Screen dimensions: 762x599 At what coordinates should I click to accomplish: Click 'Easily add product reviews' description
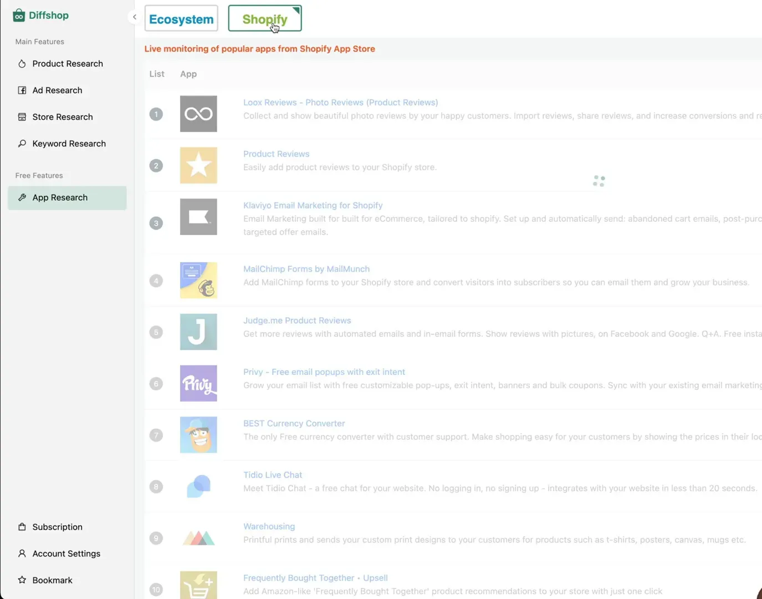click(340, 167)
